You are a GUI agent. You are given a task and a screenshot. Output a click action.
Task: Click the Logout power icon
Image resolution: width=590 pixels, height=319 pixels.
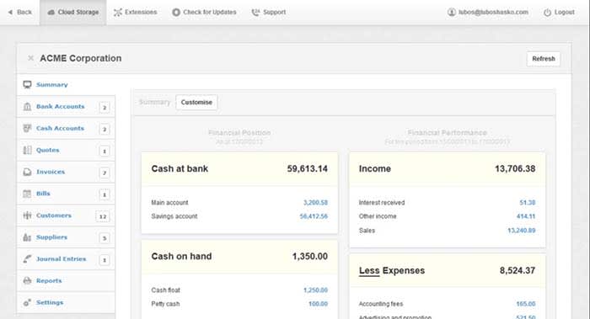pos(547,13)
